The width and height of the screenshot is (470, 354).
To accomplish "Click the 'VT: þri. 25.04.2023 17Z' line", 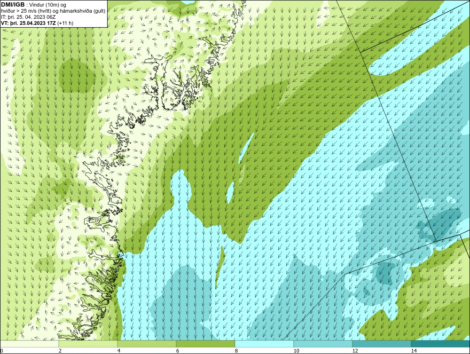I will [x=29, y=23].
